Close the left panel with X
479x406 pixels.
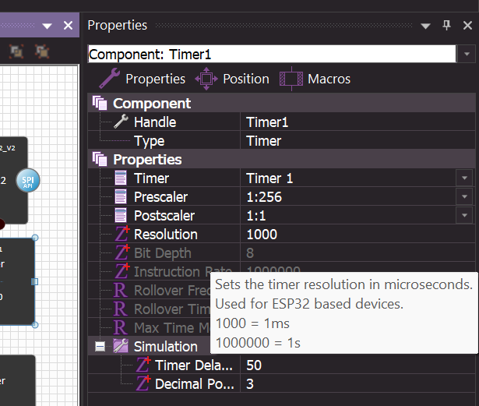pyautogui.click(x=68, y=26)
